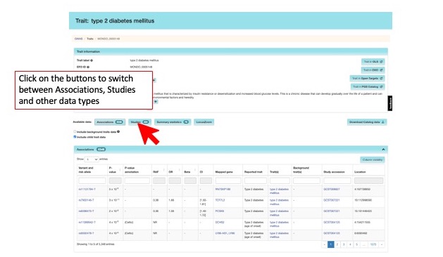Image resolution: width=443 pixels, height=257 pixels.
Task: Click the GWAS breadcrumb link
Action: pos(79,39)
